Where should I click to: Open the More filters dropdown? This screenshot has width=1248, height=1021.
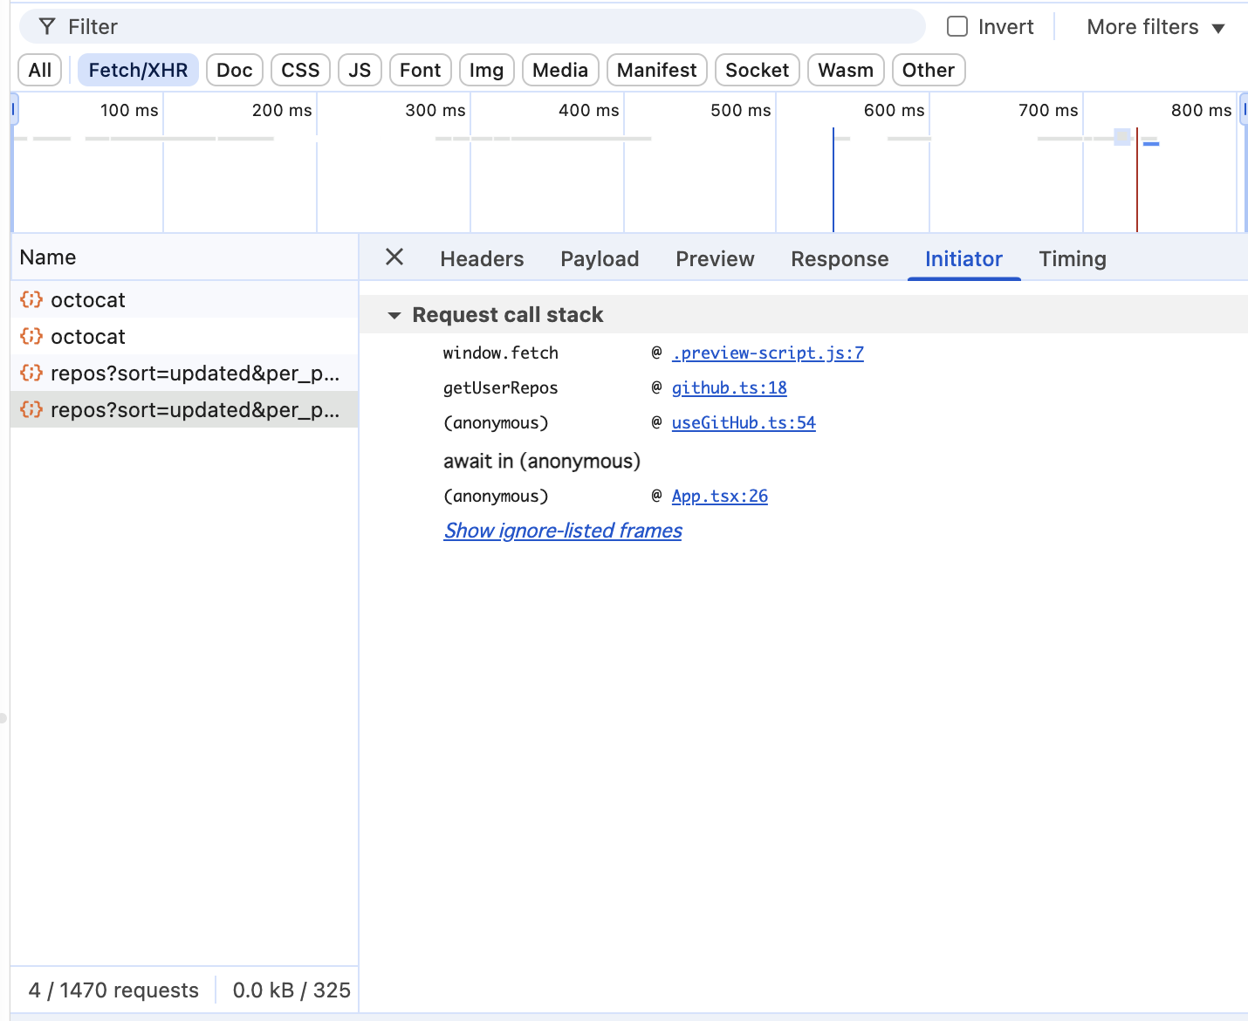click(1154, 26)
